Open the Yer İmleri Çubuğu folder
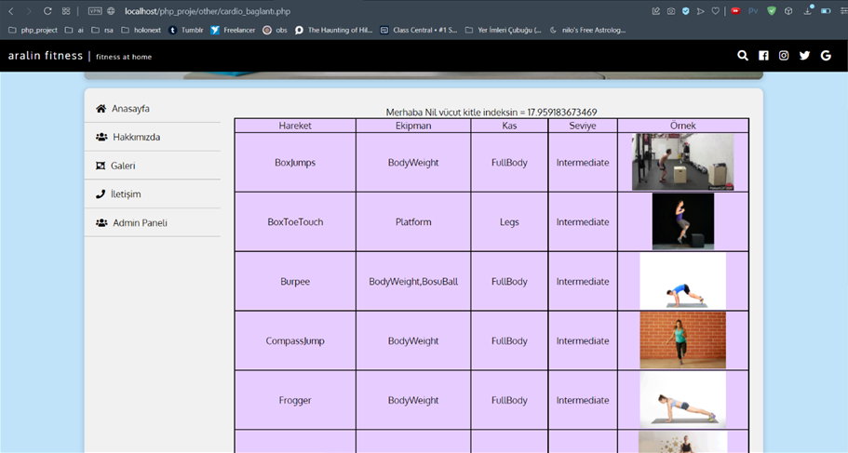 [x=503, y=31]
